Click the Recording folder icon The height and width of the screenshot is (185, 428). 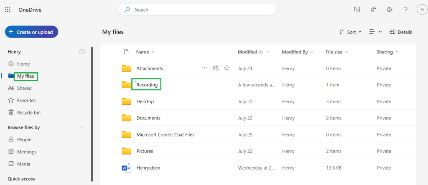point(126,85)
